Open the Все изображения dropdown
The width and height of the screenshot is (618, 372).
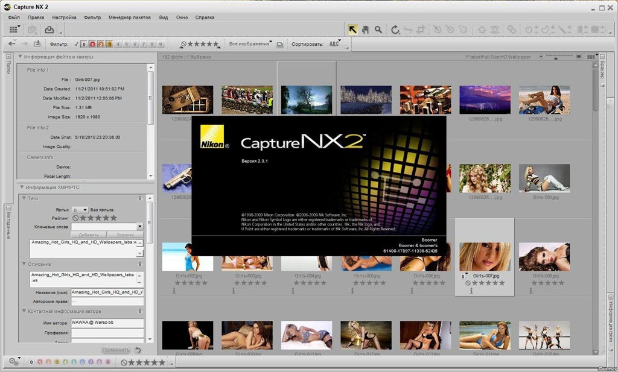click(x=250, y=43)
